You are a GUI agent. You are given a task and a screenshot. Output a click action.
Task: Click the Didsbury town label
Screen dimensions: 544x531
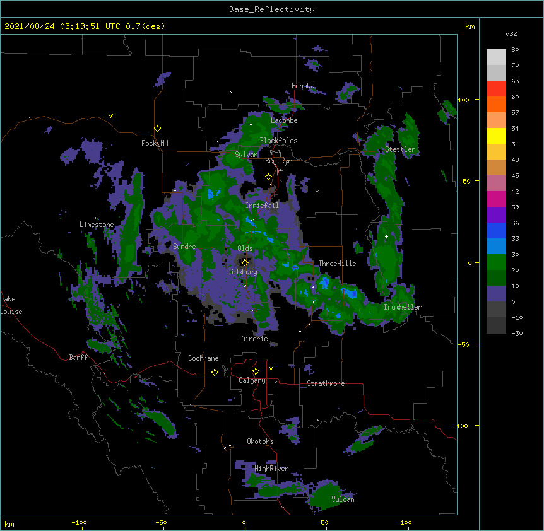click(242, 272)
